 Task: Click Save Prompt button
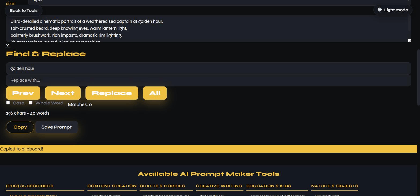tap(57, 127)
